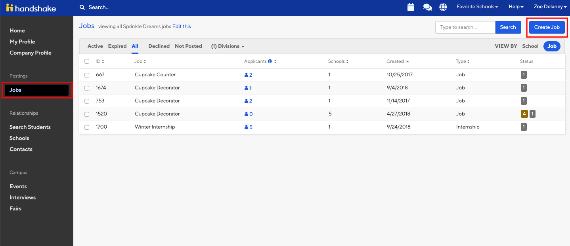570x246 pixels.
Task: Click the Edit this link
Action: click(182, 26)
